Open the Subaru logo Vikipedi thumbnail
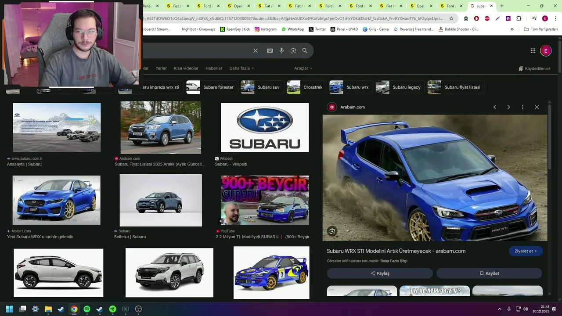Screen dimensions: 562x316 tap(265, 128)
